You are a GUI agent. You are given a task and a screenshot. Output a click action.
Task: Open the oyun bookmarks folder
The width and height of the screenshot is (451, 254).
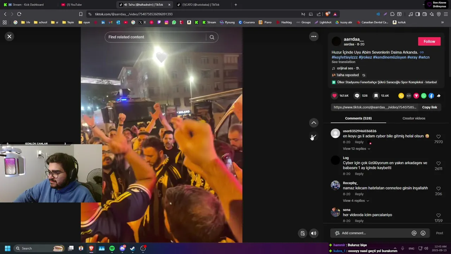pos(84,22)
